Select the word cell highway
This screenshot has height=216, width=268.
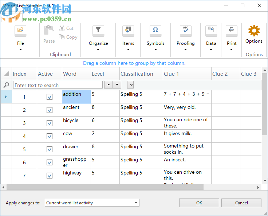click(x=76, y=176)
